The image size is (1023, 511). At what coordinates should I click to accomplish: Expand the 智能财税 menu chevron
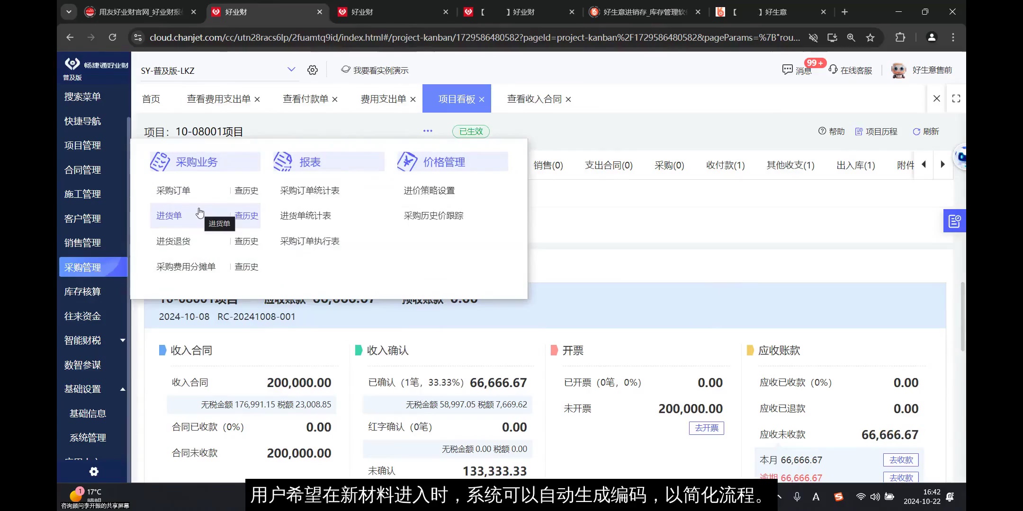[x=122, y=340]
